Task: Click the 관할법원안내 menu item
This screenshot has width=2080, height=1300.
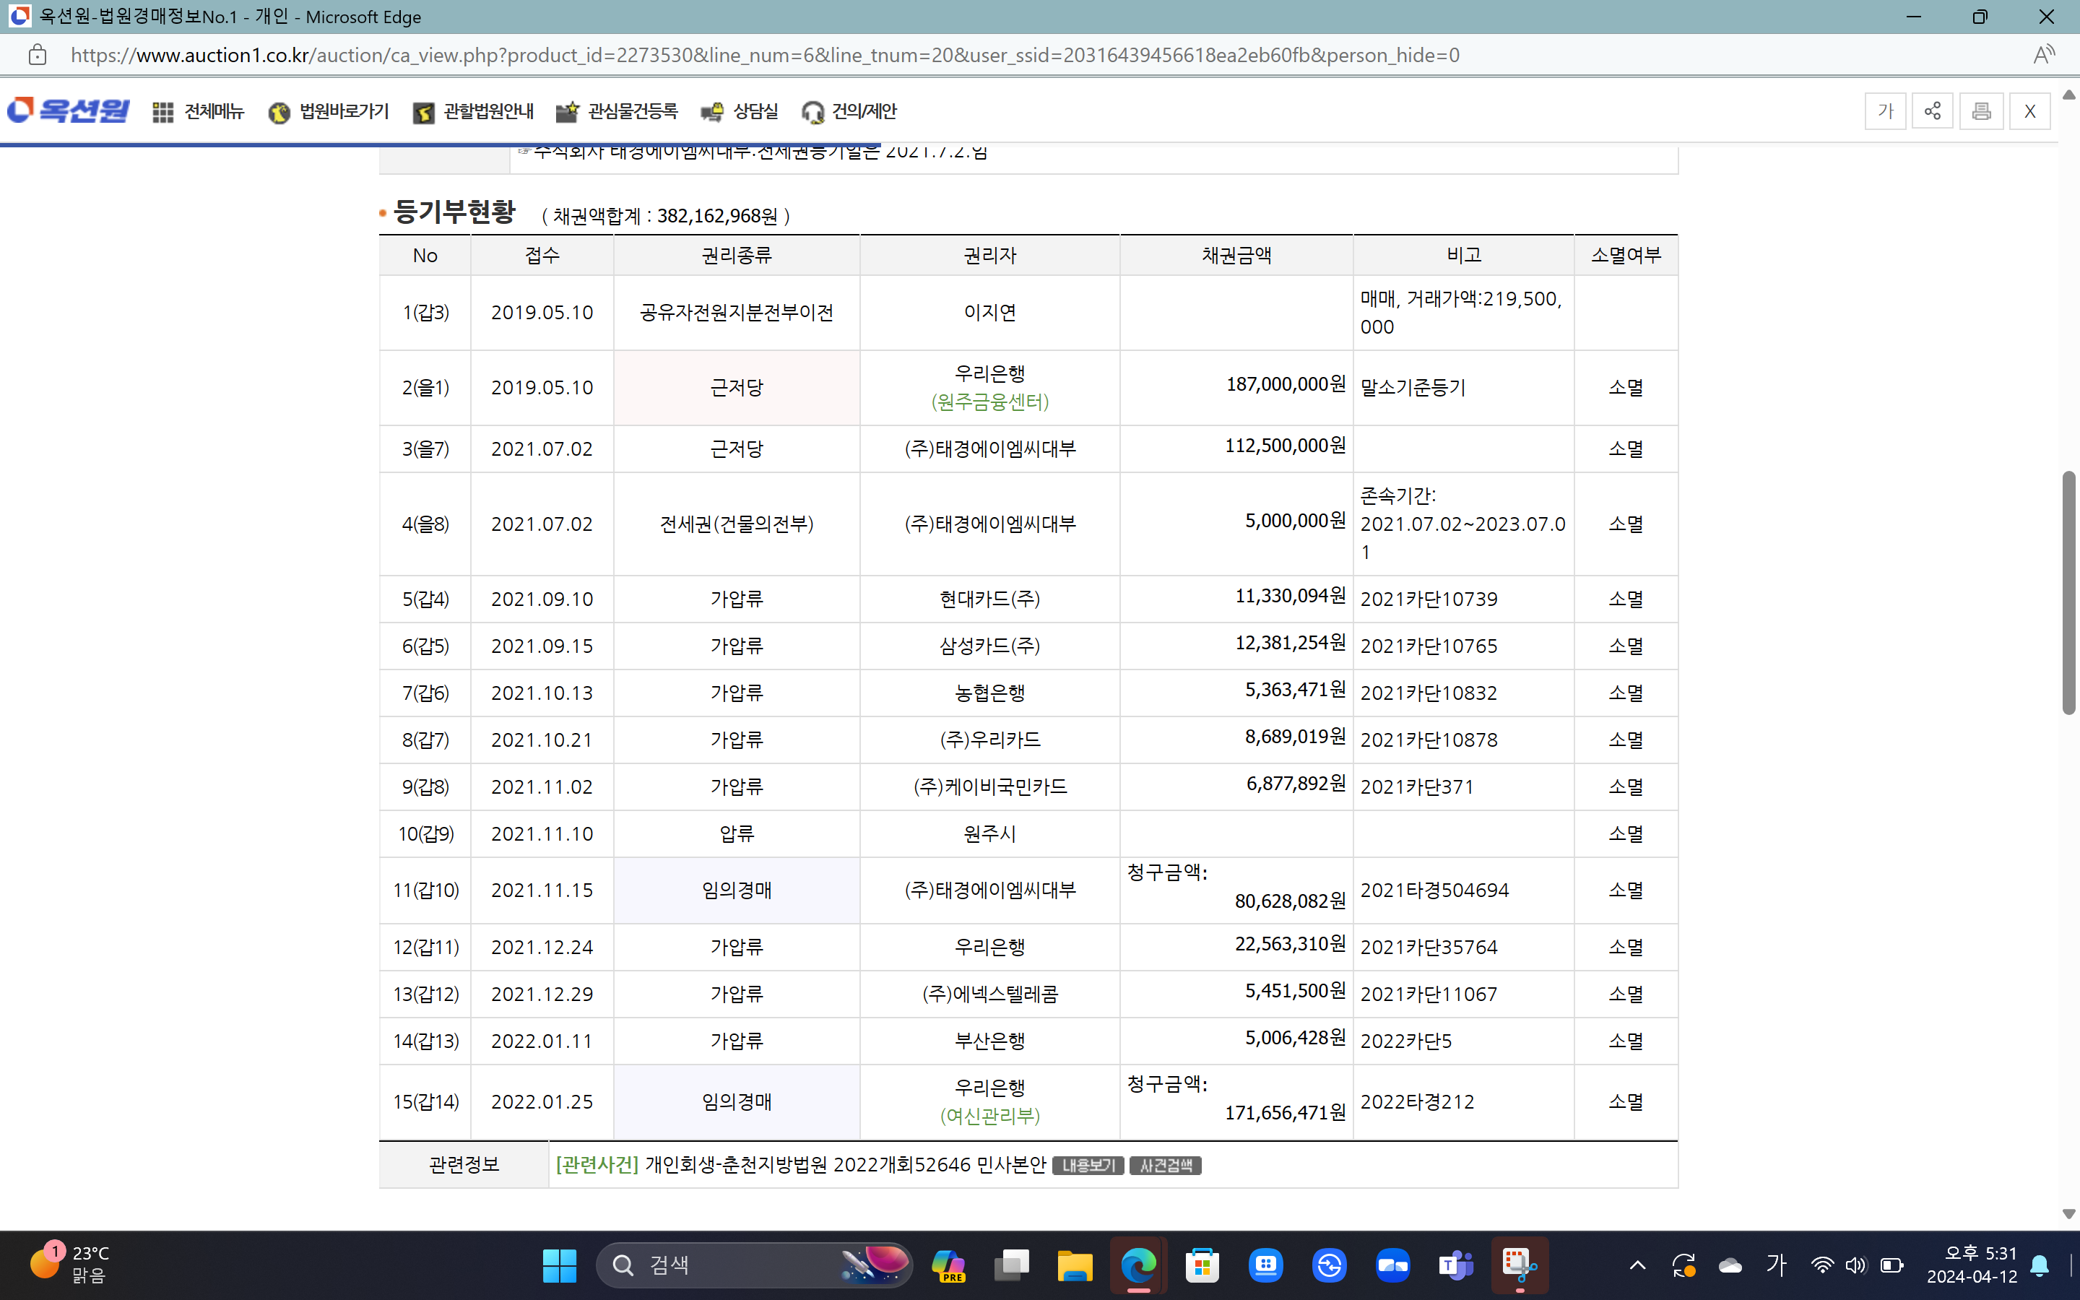Action: point(474,112)
